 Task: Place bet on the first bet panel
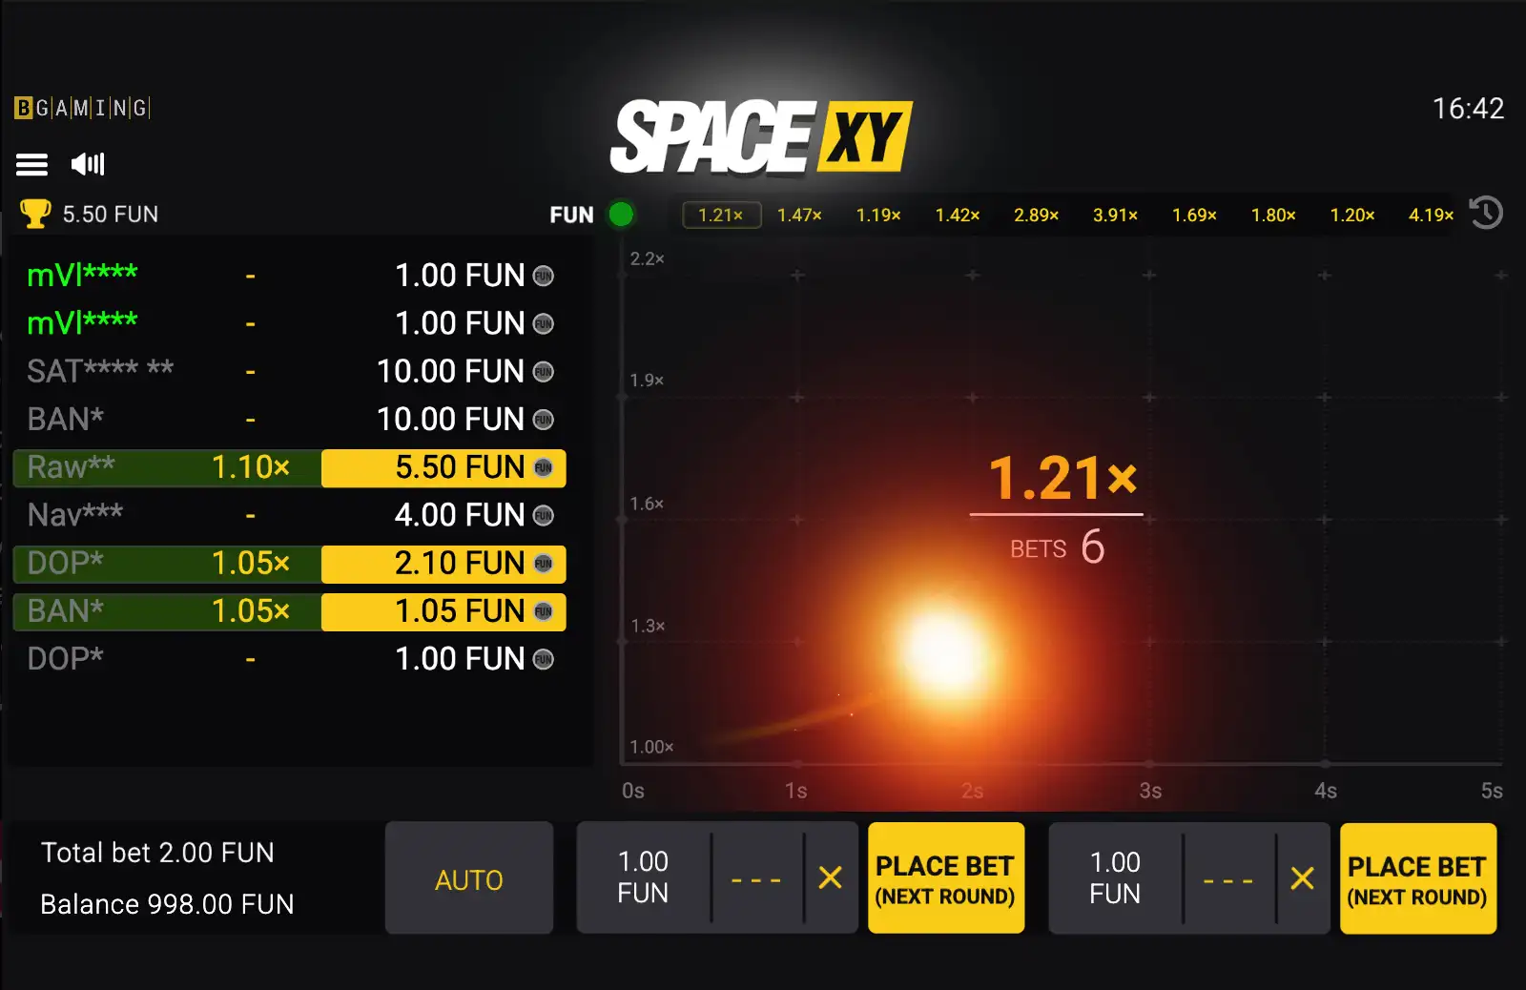click(x=945, y=878)
